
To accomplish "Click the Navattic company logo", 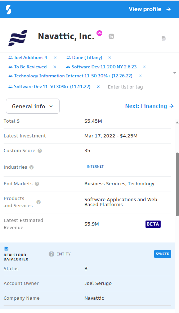I will (18, 38).
